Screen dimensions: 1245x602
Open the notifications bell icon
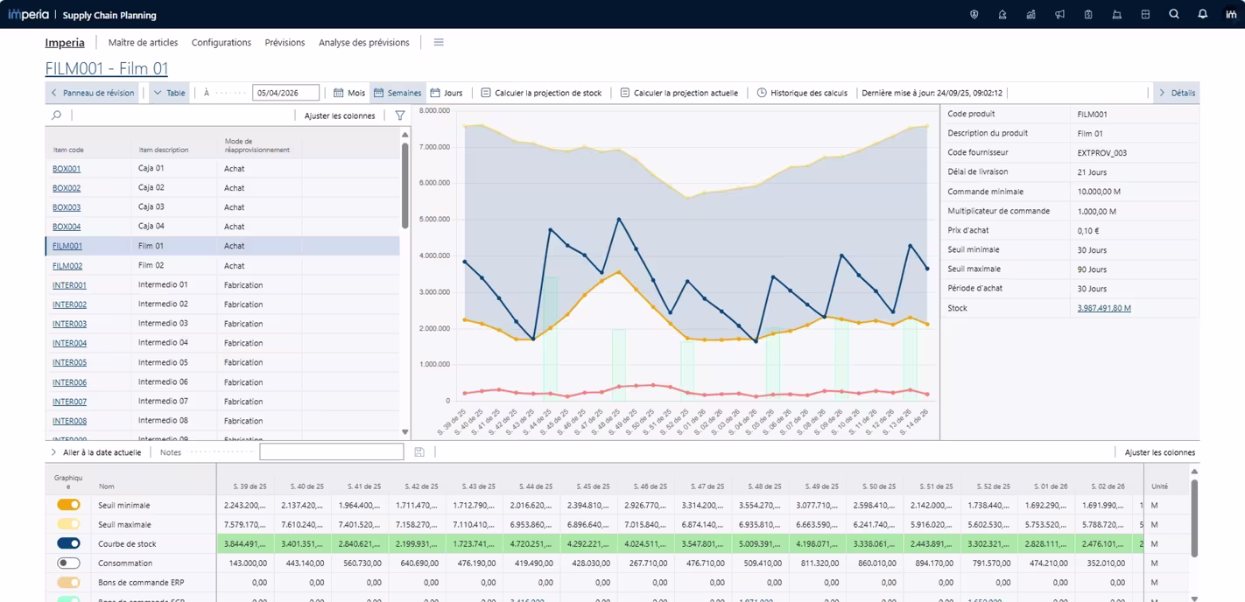pos(1202,15)
